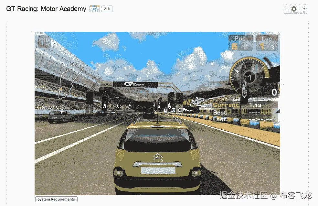Click the Last lap time label
Screen dimensions: 318x206
pyautogui.click(x=220, y=119)
